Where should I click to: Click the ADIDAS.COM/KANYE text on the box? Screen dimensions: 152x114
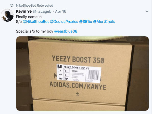click(78, 86)
